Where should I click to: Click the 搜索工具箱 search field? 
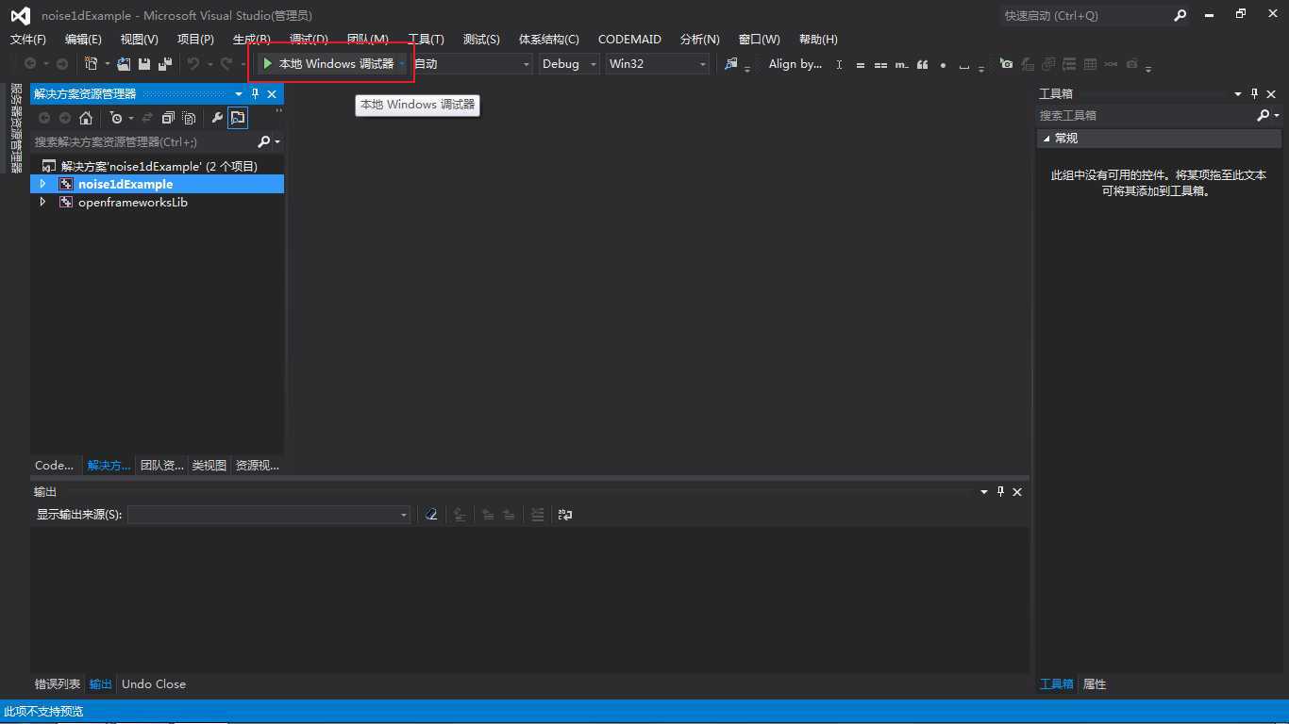[x=1146, y=115]
